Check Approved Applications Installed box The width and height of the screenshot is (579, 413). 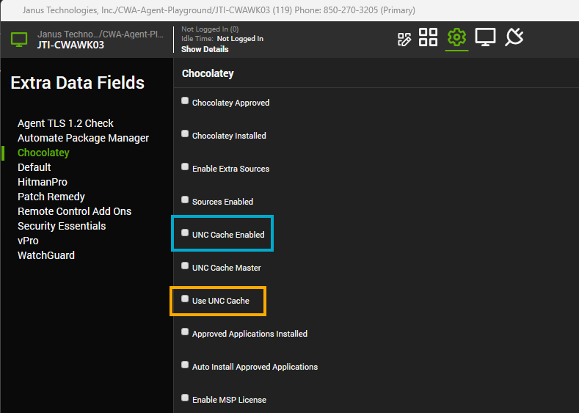(x=185, y=332)
